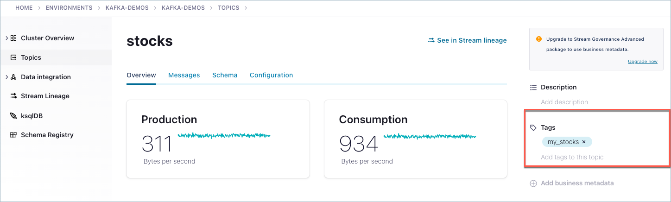This screenshot has width=671, height=202.
Task: Navigate to ENVIRONMENTS in breadcrumb
Action: tap(69, 8)
